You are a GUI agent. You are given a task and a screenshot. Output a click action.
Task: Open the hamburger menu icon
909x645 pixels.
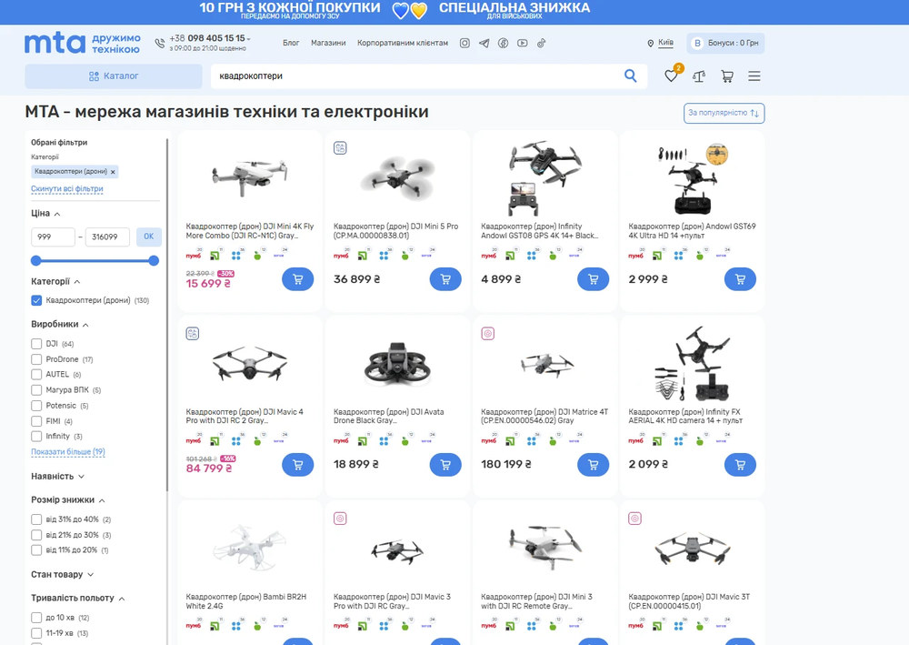click(754, 76)
